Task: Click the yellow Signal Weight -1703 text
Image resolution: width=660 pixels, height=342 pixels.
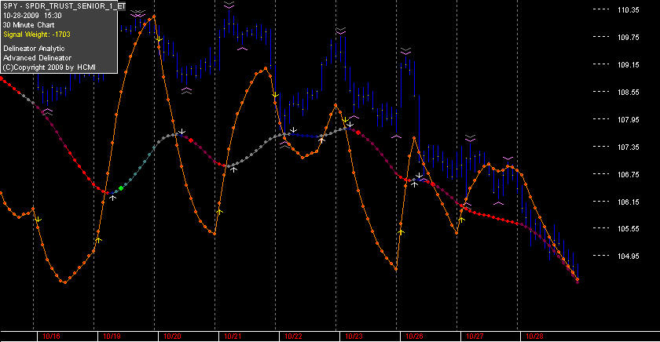Action: 37,35
